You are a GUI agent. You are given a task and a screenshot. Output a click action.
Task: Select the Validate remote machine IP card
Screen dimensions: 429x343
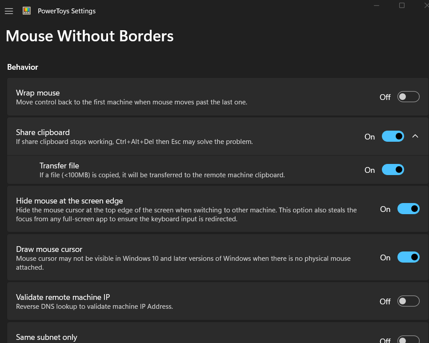pyautogui.click(x=218, y=301)
